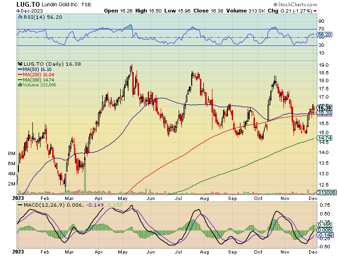Screen dimensions: 338x256
Task: Click the May label on price chart axis
Action: [x=123, y=199]
